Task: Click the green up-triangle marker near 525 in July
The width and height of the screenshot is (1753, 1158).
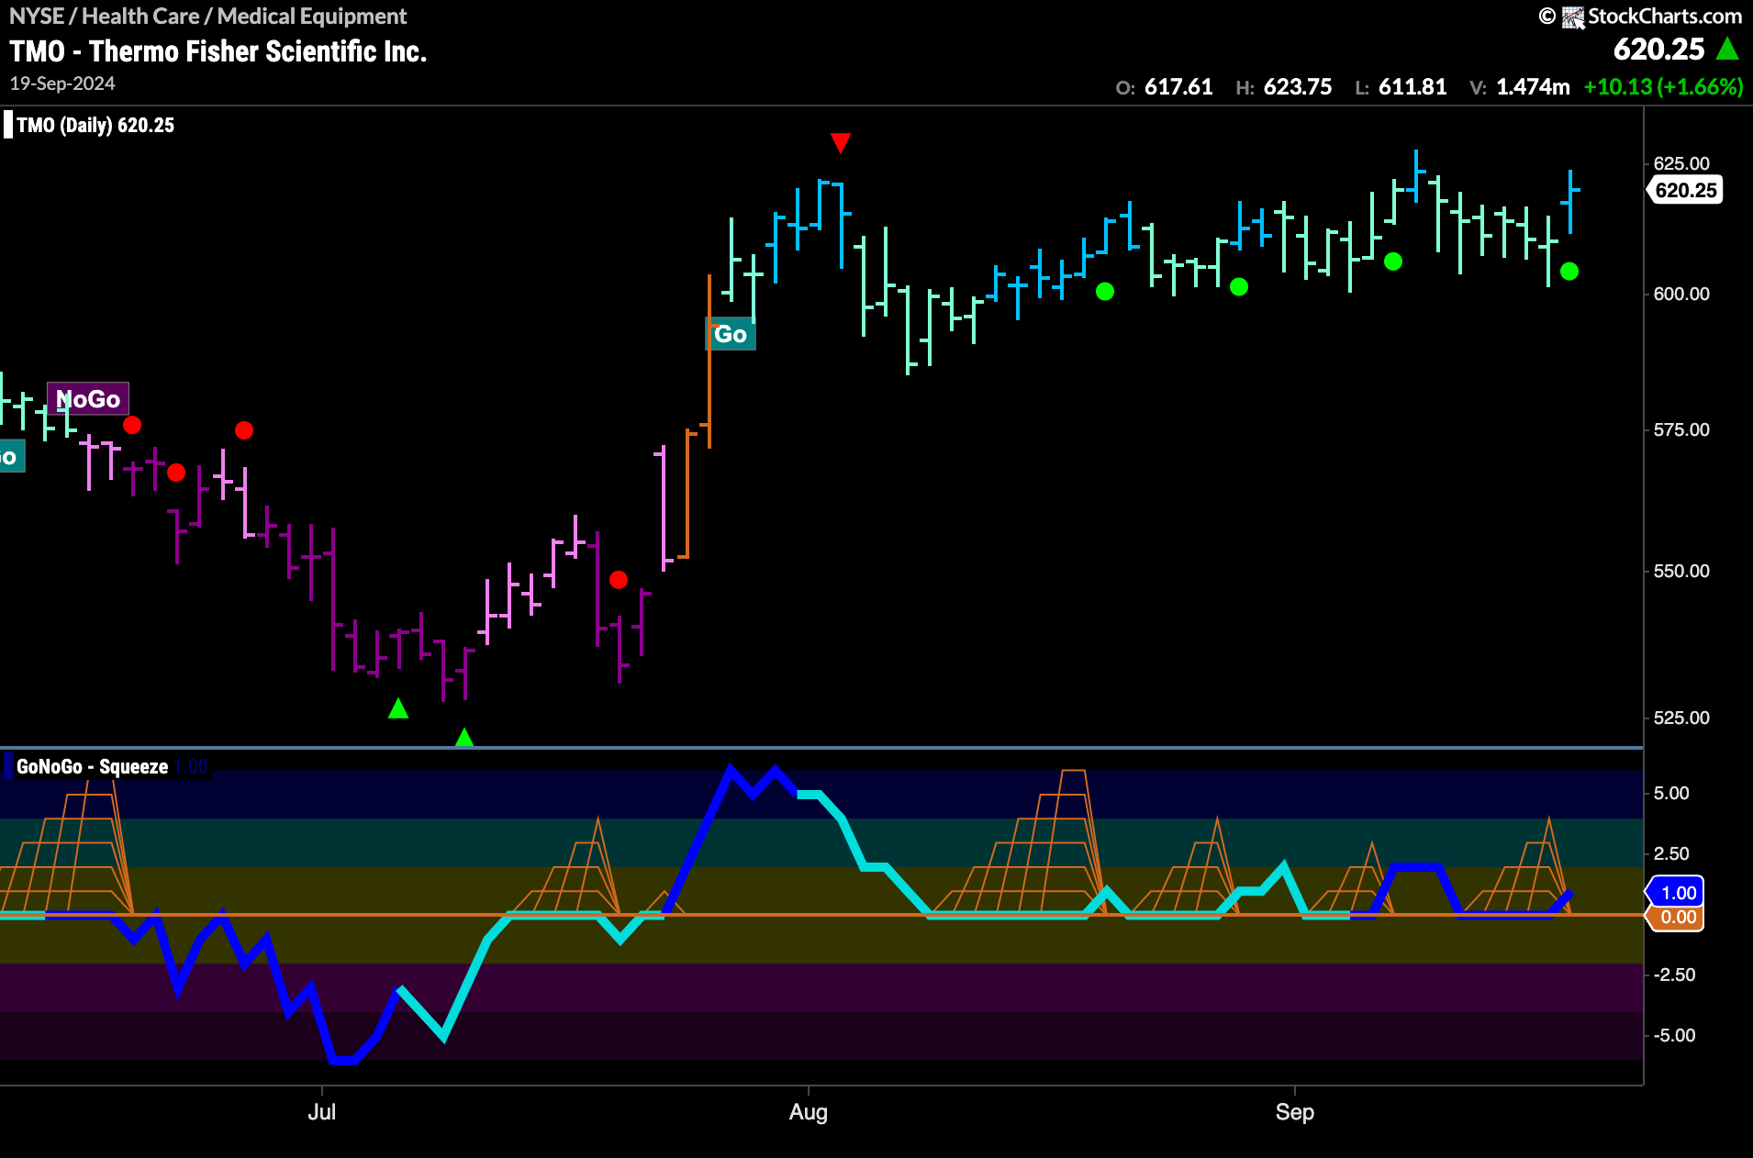Action: point(398,708)
